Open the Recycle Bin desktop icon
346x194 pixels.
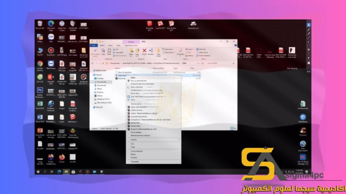[40, 25]
